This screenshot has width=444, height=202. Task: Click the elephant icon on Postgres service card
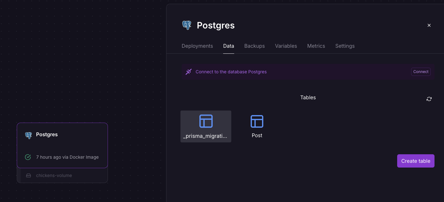(28, 135)
